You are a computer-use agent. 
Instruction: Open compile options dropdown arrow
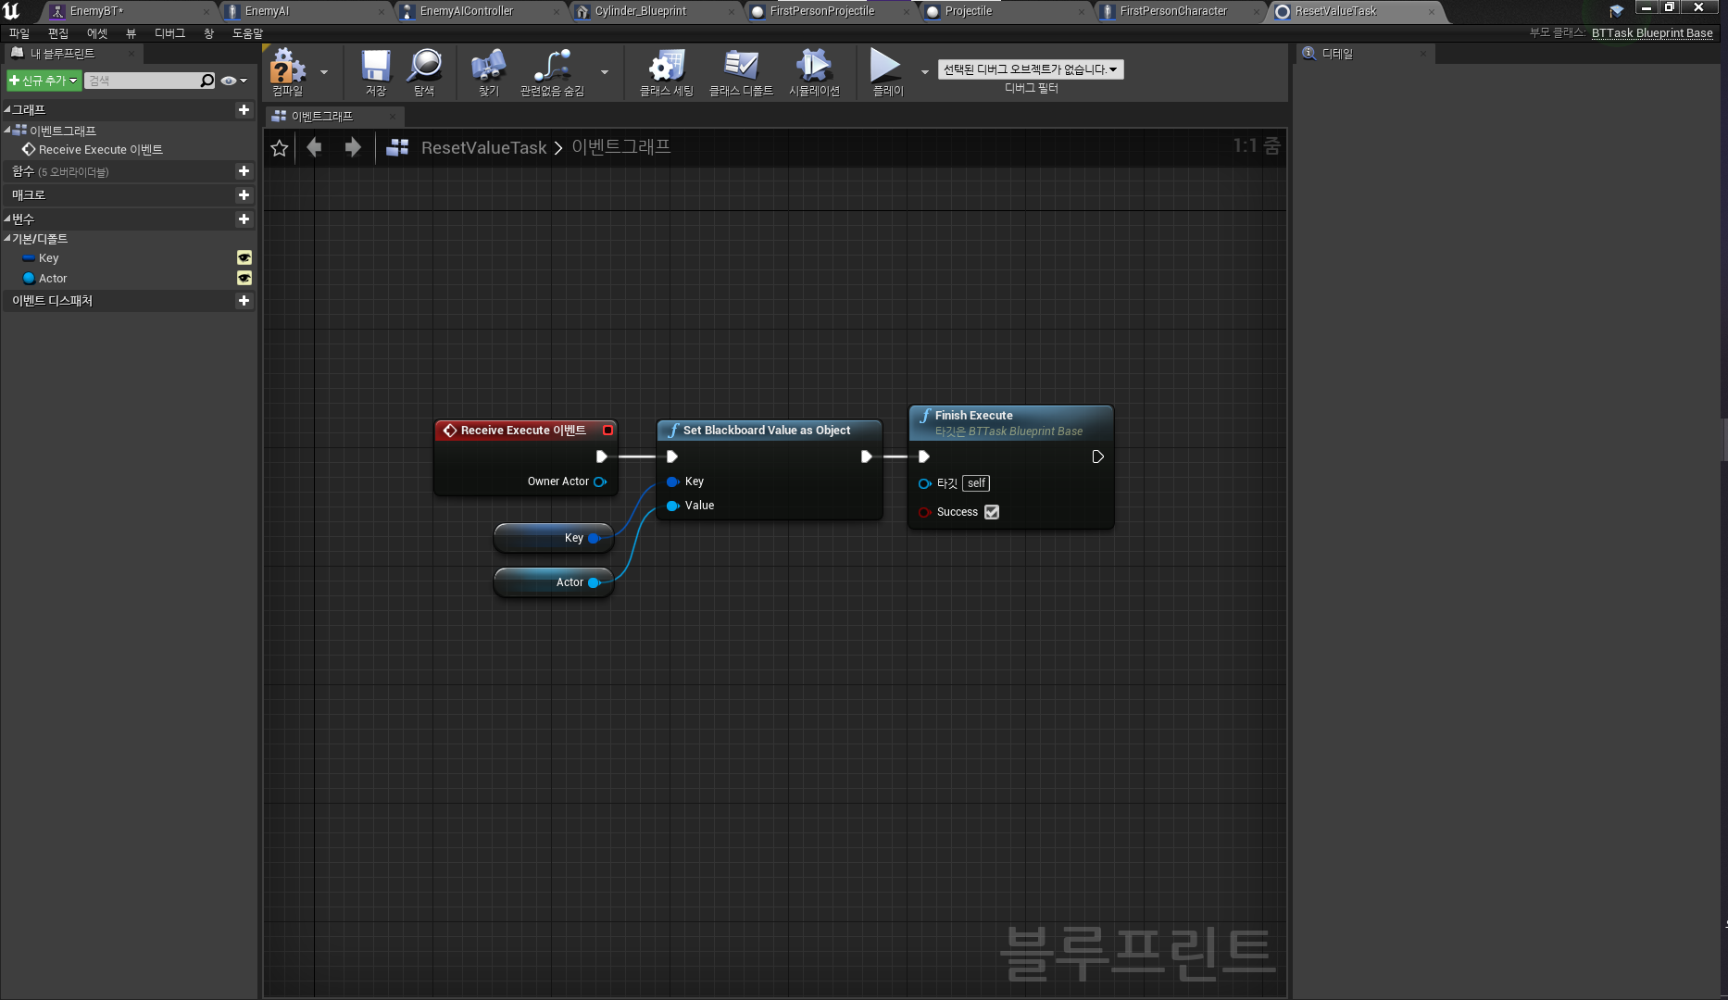(x=324, y=72)
